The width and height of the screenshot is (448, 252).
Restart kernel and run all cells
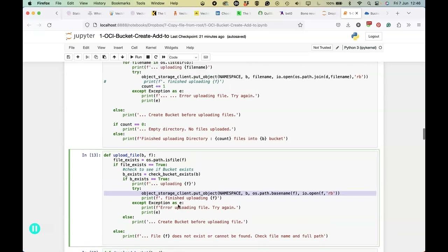[163, 57]
